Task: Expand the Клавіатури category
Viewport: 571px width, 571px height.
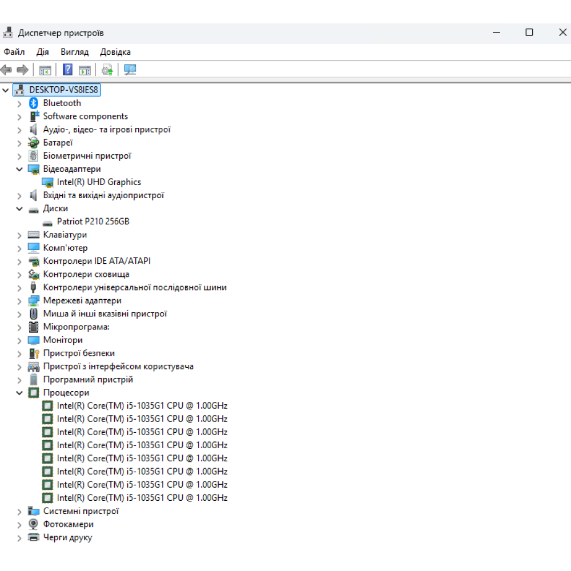Action: pos(19,235)
